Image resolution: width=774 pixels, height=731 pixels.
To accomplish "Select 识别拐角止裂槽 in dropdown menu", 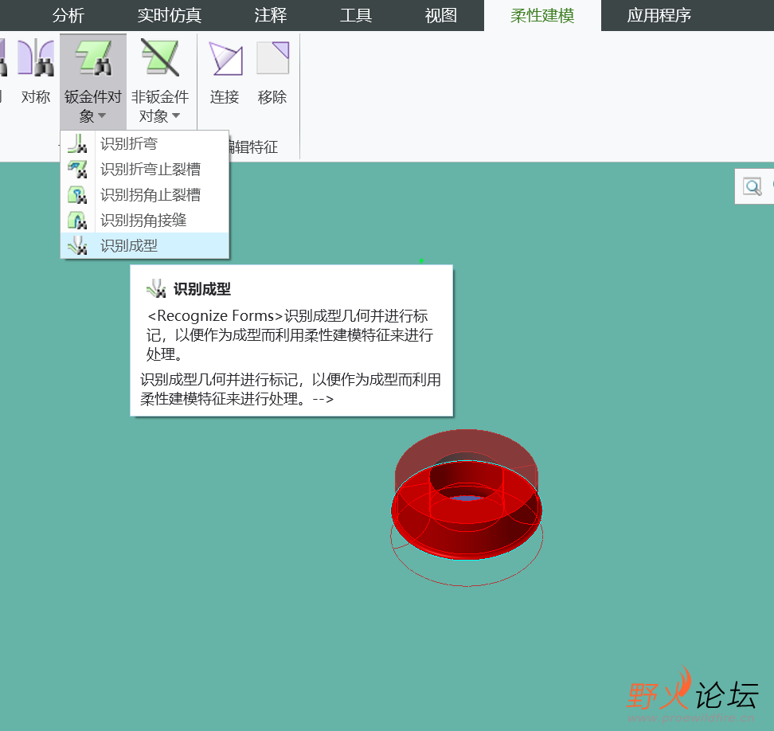I will (x=145, y=195).
